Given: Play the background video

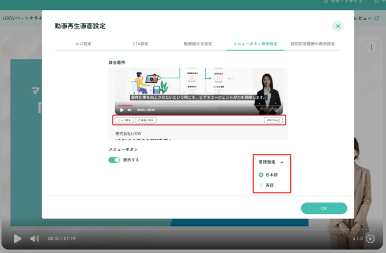Looking at the screenshot, I should 17,239.
